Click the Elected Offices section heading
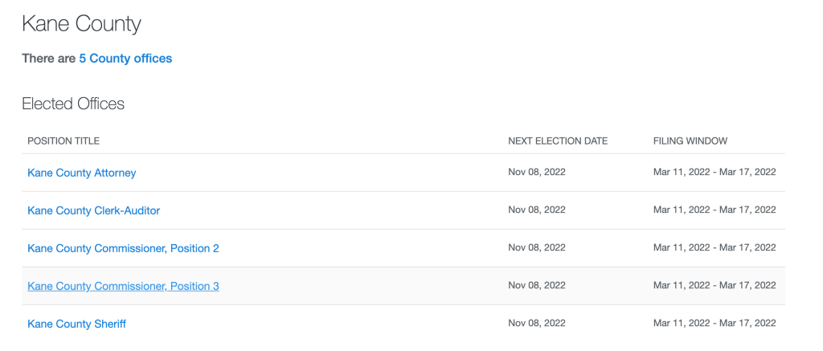Image resolution: width=823 pixels, height=351 pixels. click(73, 104)
